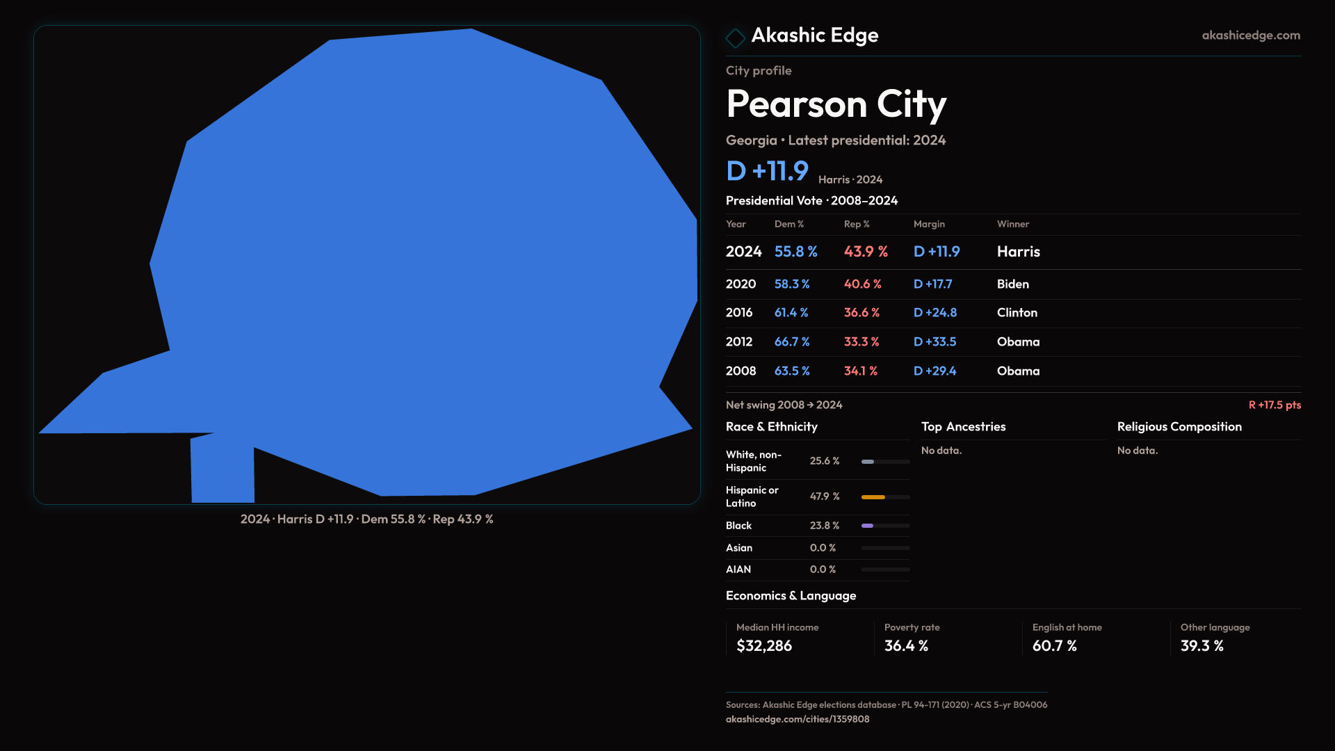Click the Hispanic or Latino orange bar
The image size is (1335, 751).
coord(873,497)
